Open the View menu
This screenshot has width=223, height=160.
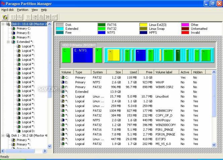35,10
